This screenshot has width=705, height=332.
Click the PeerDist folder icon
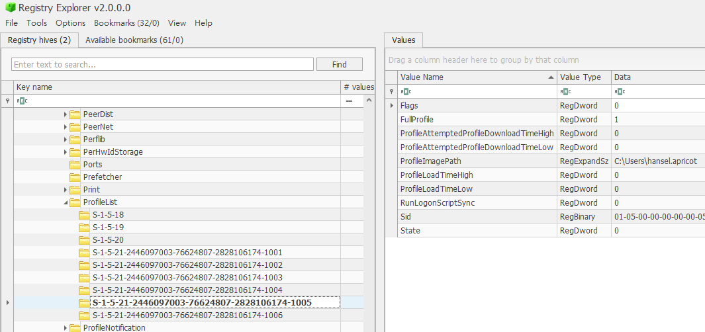point(75,114)
